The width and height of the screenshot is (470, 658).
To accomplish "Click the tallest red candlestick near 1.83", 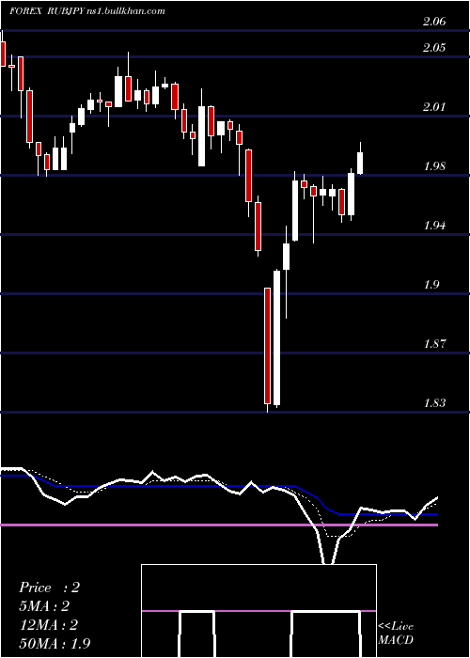I will pyautogui.click(x=267, y=348).
